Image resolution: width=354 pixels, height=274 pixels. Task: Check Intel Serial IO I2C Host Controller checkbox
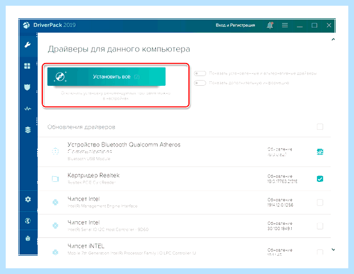[320, 226]
